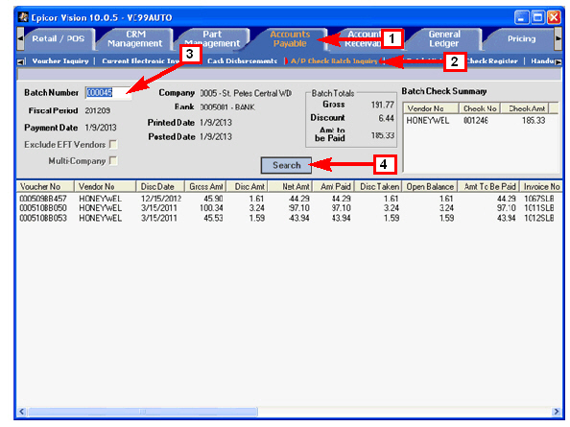Click the Disc Date column header
Viewport: 570px width, 427px height.
click(160, 186)
